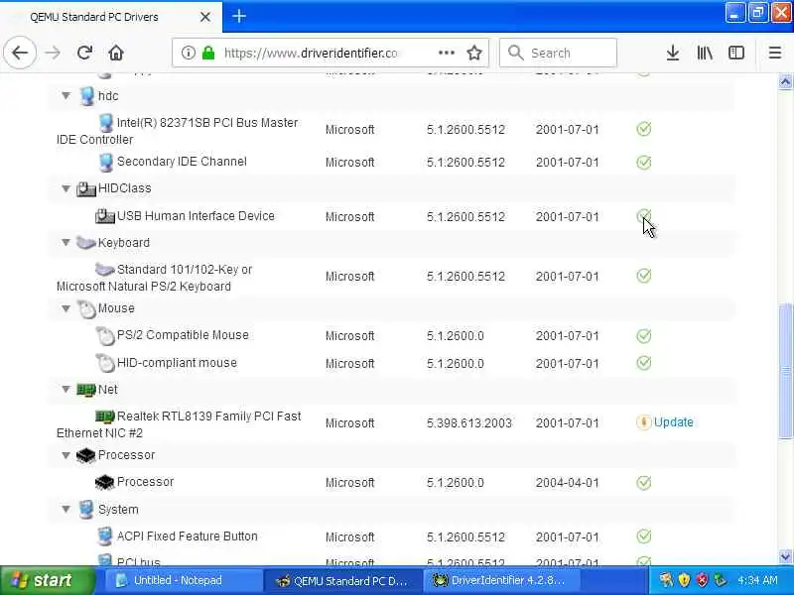Click the red security shield tray icon

click(702, 580)
